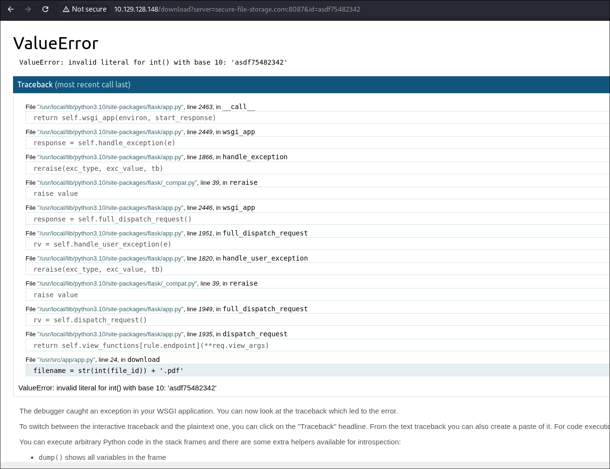The image size is (610, 469).
Task: Click the URL address bar
Action: point(236,9)
